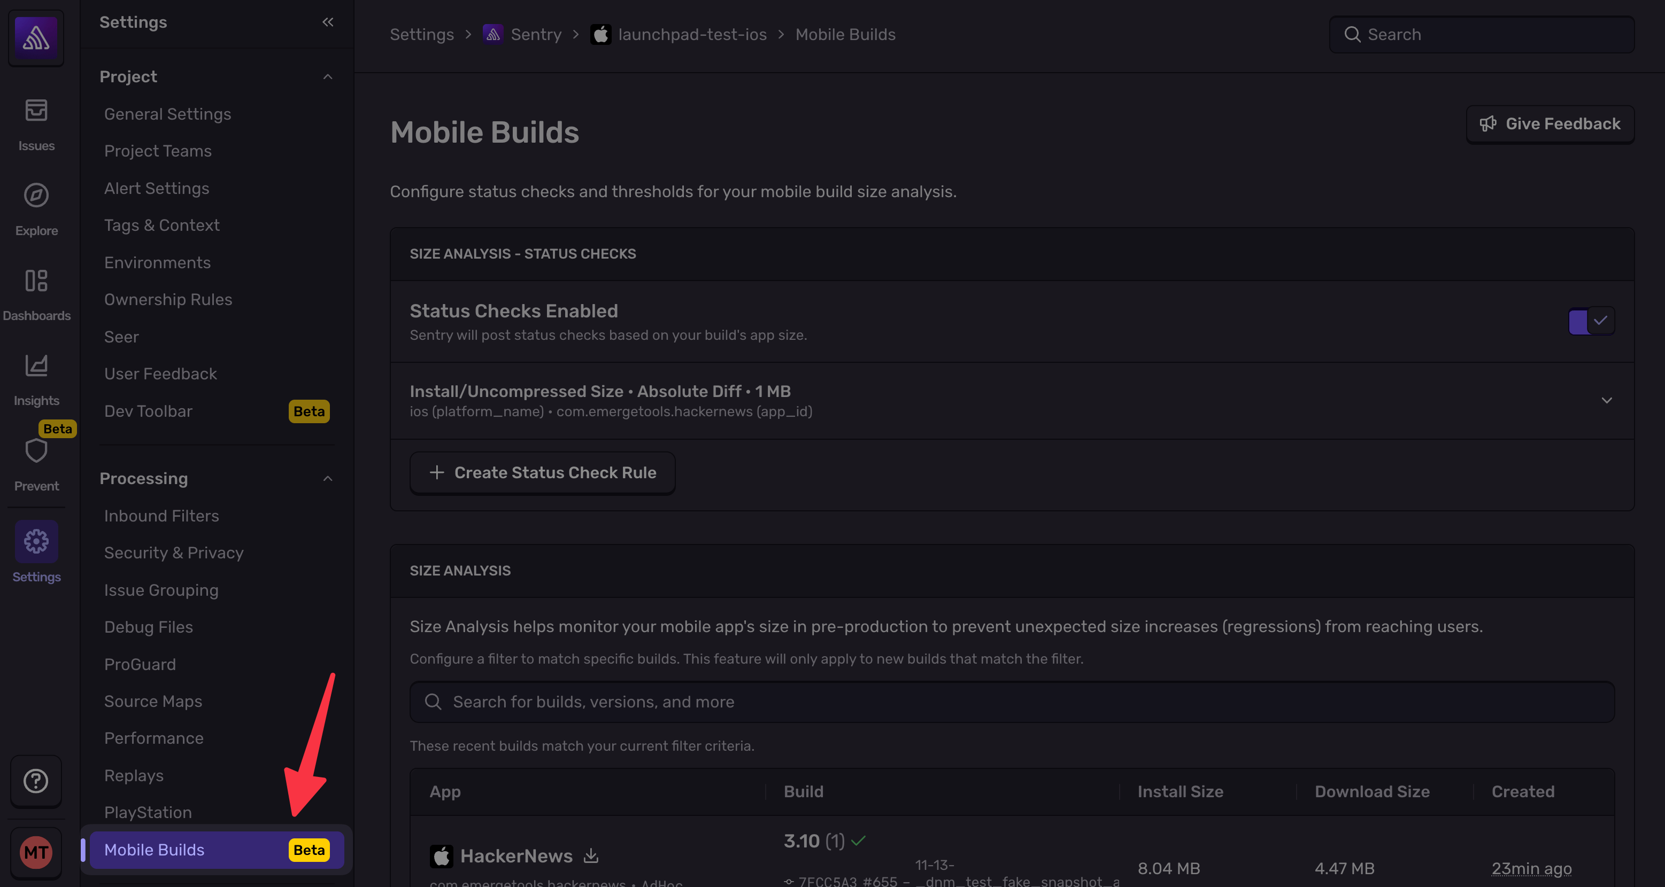This screenshot has height=887, width=1665.
Task: Download the HackerNews build artifact
Action: 590,856
